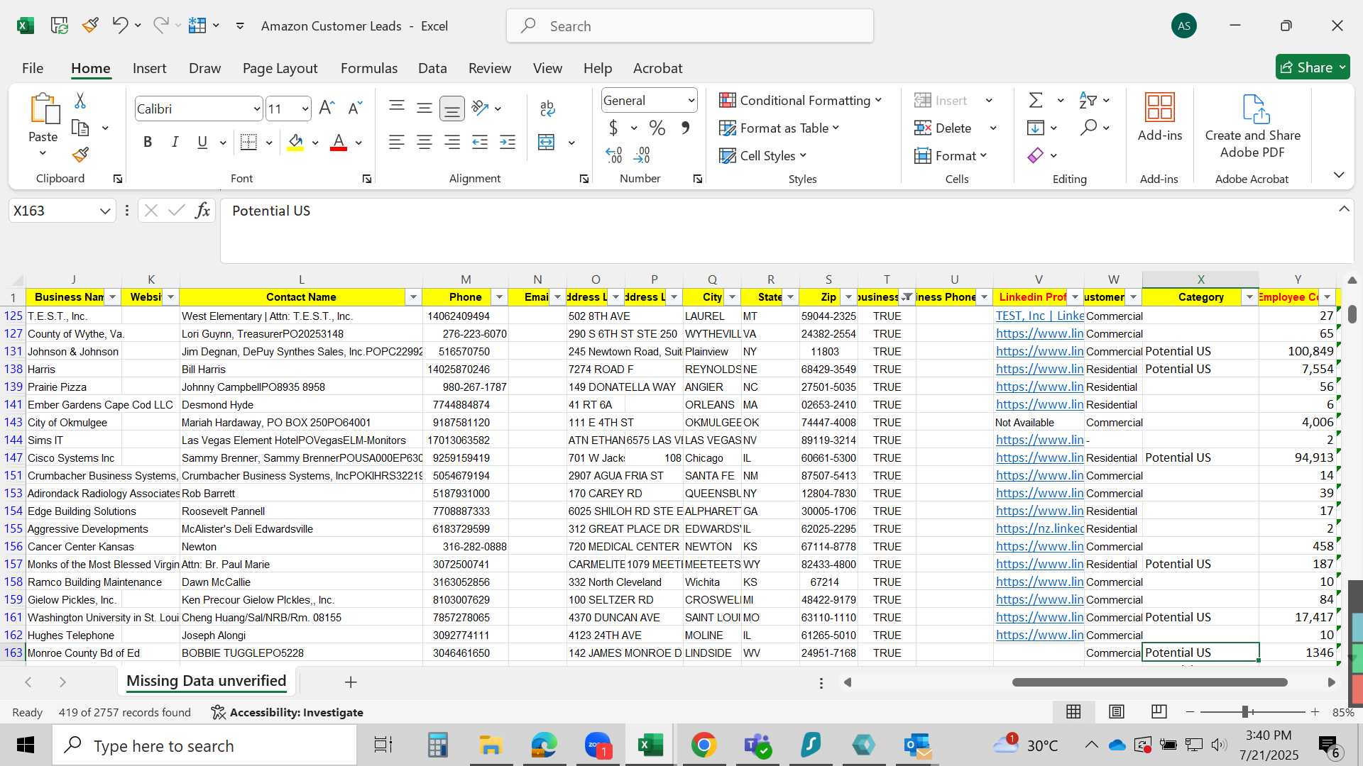The width and height of the screenshot is (1363, 766).
Task: Open the Page Layout ribbon tab
Action: point(280,68)
